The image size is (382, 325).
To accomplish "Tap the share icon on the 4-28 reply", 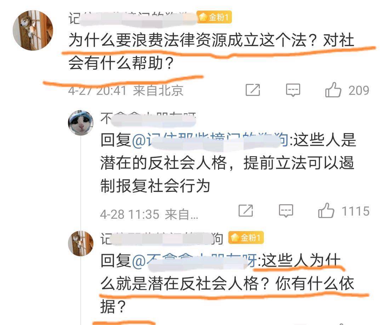I will (x=246, y=211).
